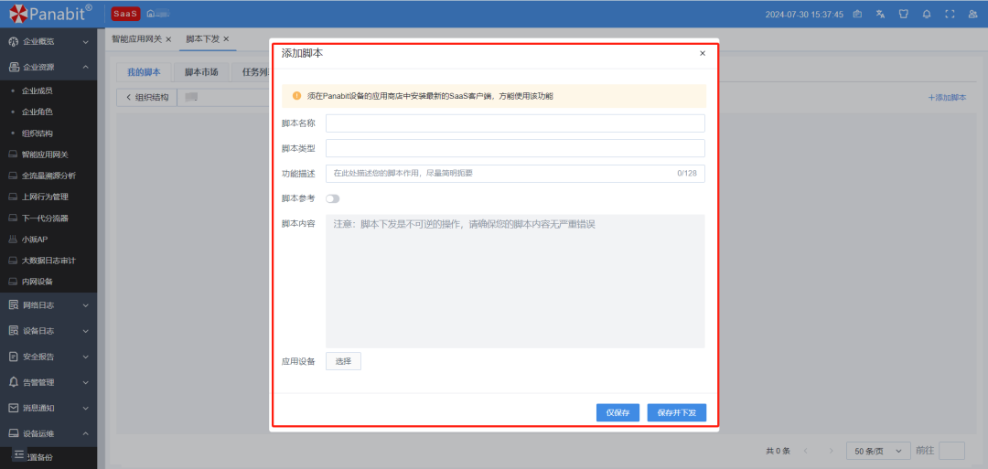Image resolution: width=988 pixels, height=469 pixels.
Task: Close the 添加脚本 dialog
Action: 703,54
